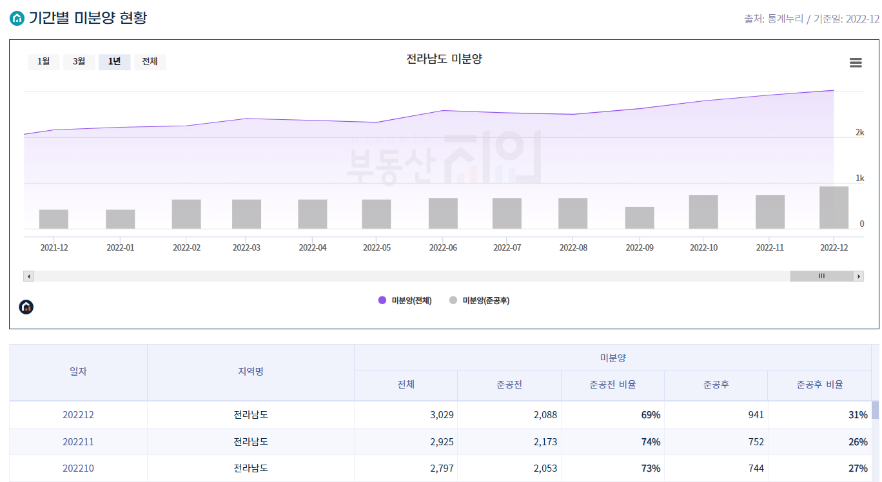Select the 1년 range button
The image size is (882, 482).
114,62
